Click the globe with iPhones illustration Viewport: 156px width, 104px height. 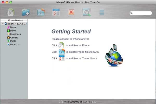(114, 55)
